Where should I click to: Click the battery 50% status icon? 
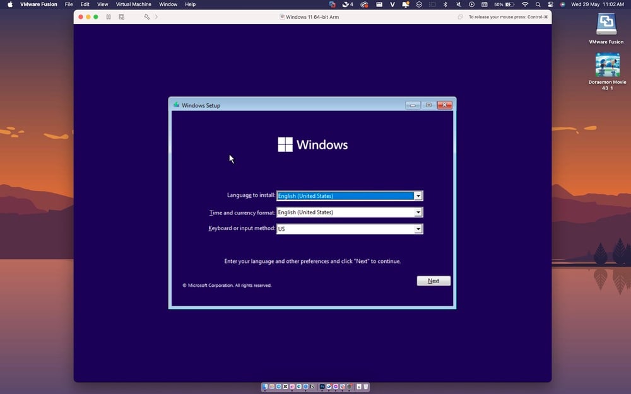point(503,4)
